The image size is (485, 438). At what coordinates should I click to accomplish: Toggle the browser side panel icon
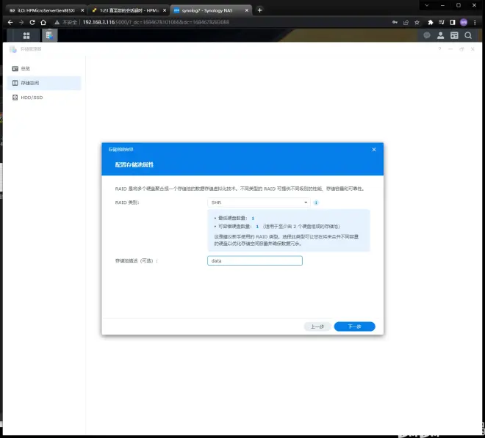coord(453,22)
